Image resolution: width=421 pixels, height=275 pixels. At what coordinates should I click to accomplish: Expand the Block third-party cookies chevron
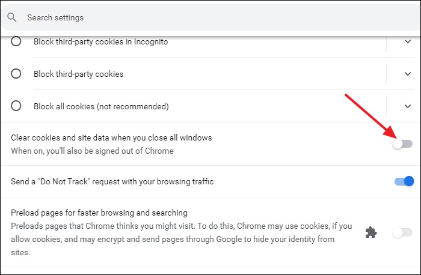[x=408, y=74]
